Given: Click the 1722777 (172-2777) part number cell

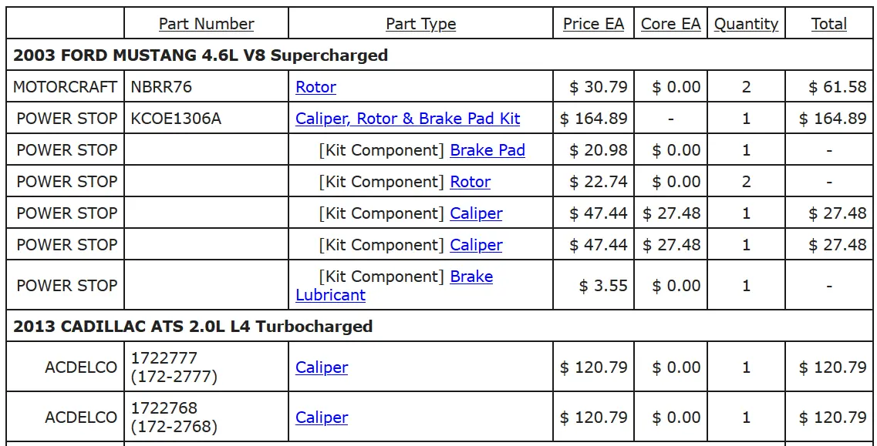Looking at the screenshot, I should [206, 367].
